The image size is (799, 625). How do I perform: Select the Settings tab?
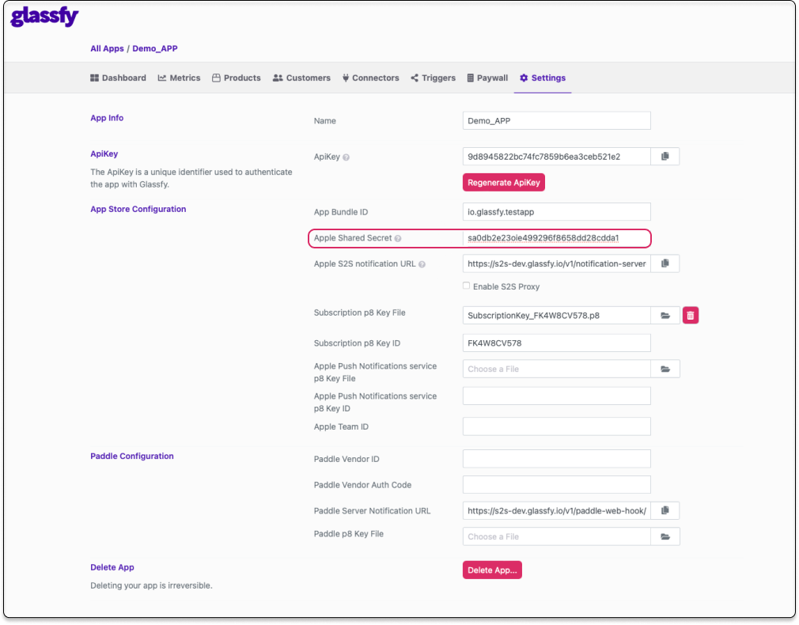click(x=543, y=78)
